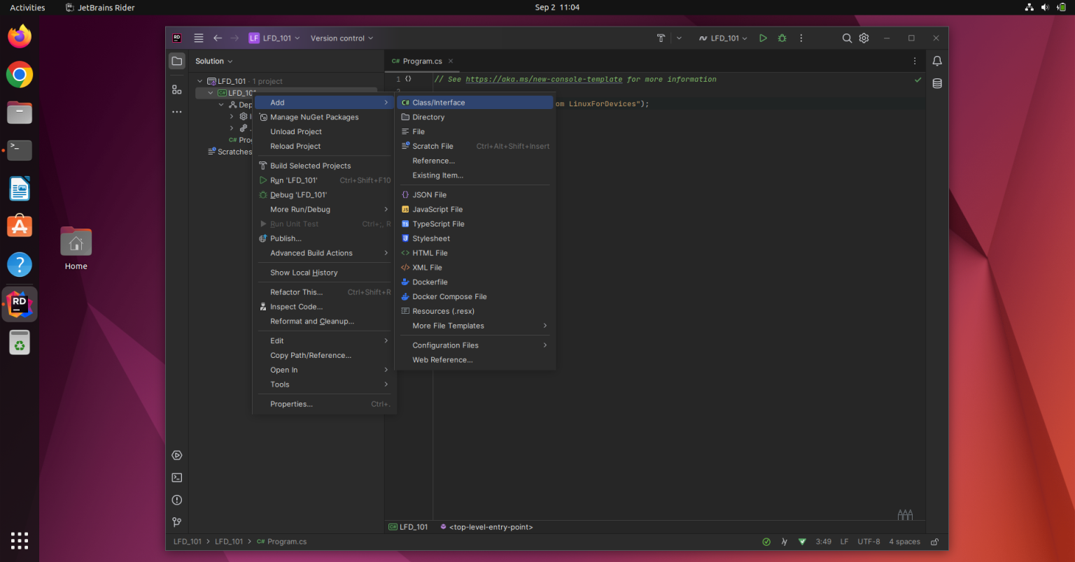
Task: Toggle the reader mode T icon in the toolbar
Action: (x=661, y=38)
